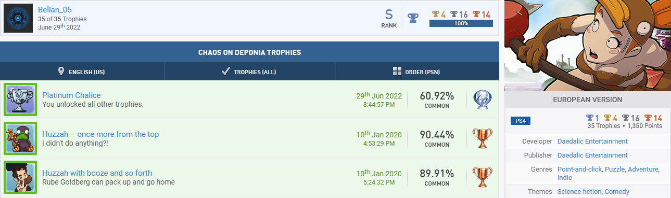Open the English (US) language dropdown
This screenshot has height=198, width=671.
pos(82,72)
